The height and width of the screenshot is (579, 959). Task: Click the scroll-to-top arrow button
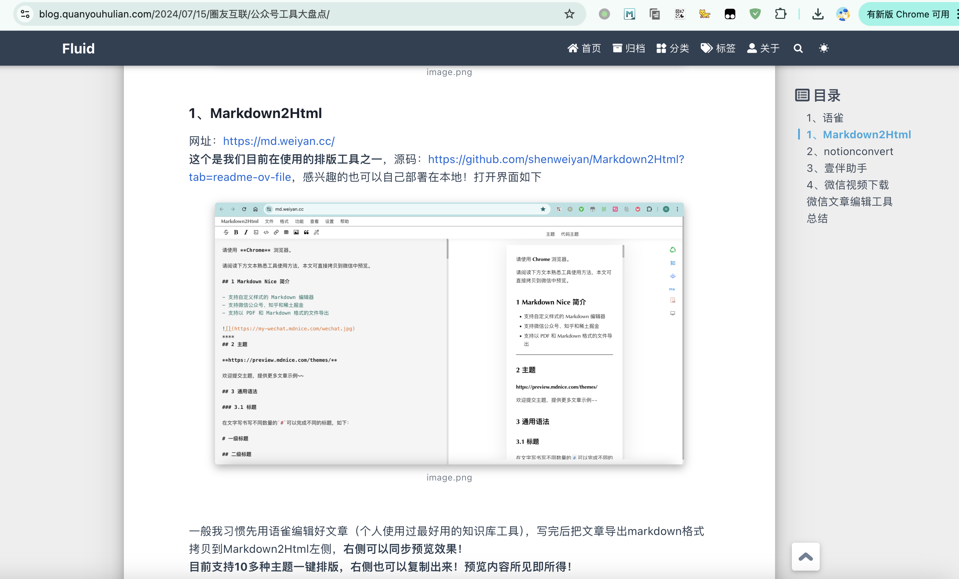pyautogui.click(x=805, y=556)
